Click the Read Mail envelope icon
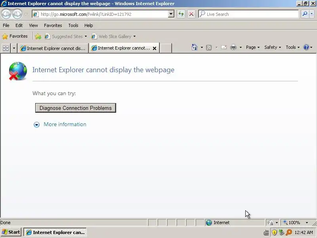The width and height of the screenshot is (317, 238). tap(224, 47)
